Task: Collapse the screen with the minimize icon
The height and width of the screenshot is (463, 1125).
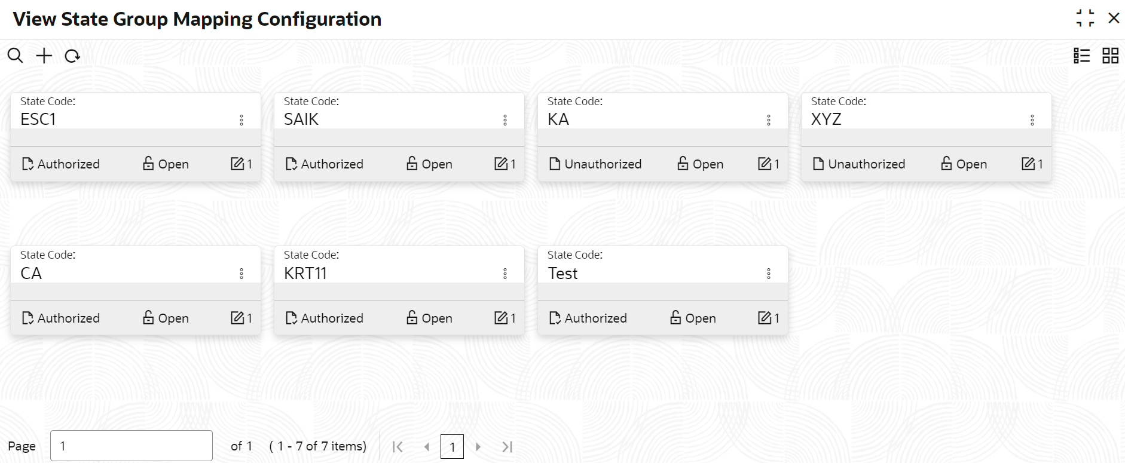Action: tap(1085, 18)
